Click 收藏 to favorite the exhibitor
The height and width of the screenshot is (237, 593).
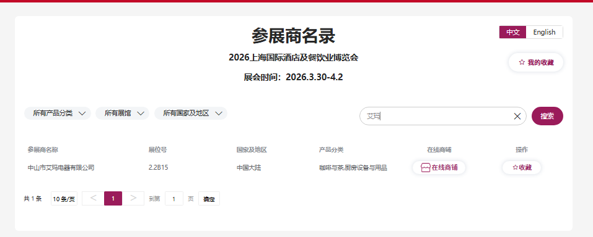(x=522, y=167)
